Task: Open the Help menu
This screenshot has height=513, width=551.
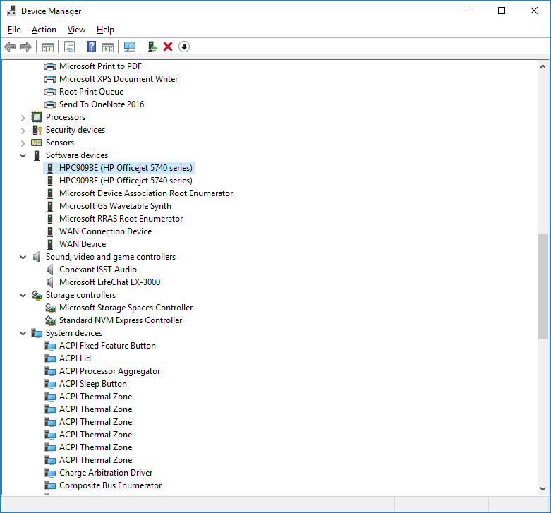Action: [x=105, y=30]
